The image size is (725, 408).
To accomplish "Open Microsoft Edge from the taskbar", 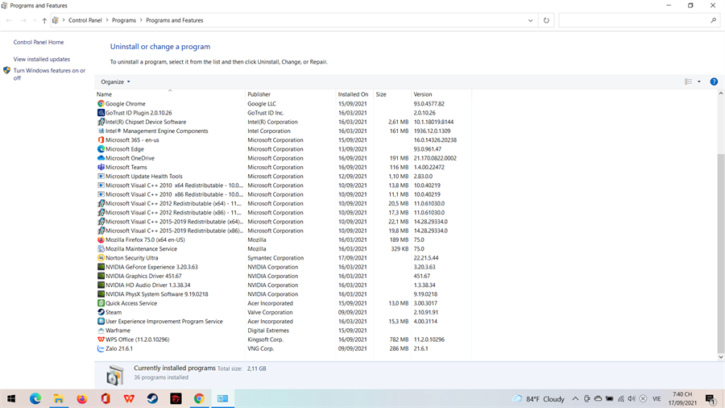I will [35, 399].
